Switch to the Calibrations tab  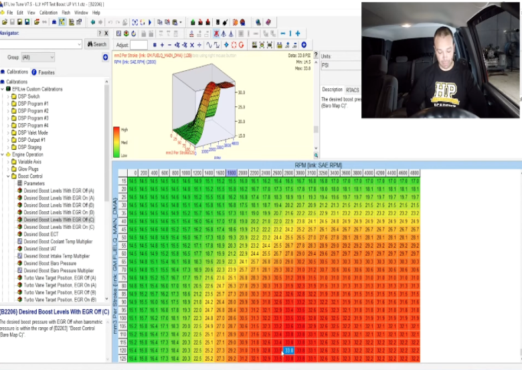click(x=14, y=72)
